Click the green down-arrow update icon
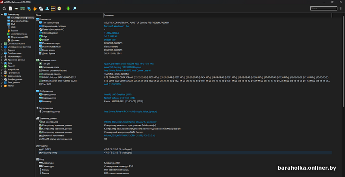The image size is (345, 177). [x=68, y=9]
